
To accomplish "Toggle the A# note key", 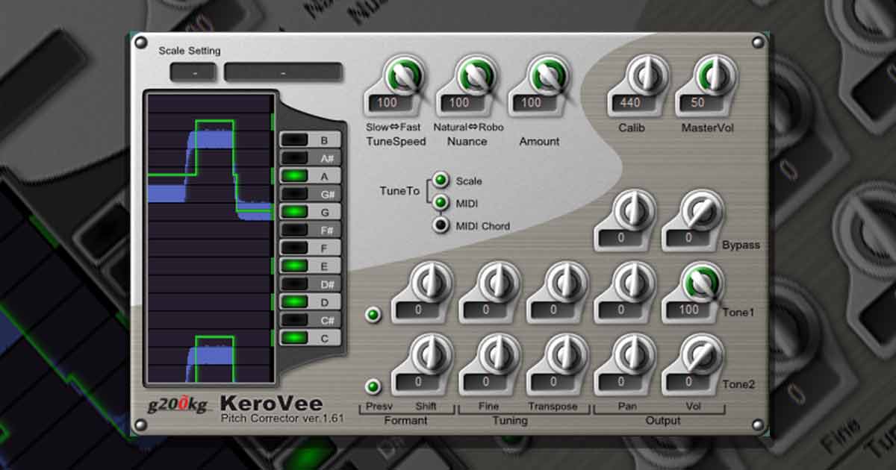I will pos(310,158).
